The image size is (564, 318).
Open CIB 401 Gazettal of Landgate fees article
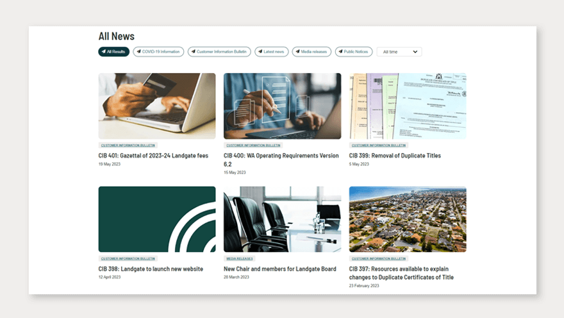pyautogui.click(x=154, y=156)
